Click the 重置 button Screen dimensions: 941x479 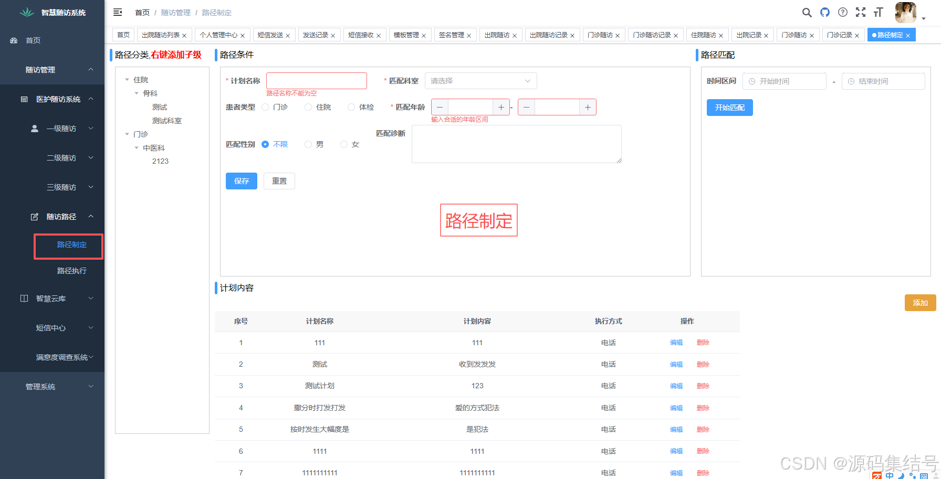(279, 181)
